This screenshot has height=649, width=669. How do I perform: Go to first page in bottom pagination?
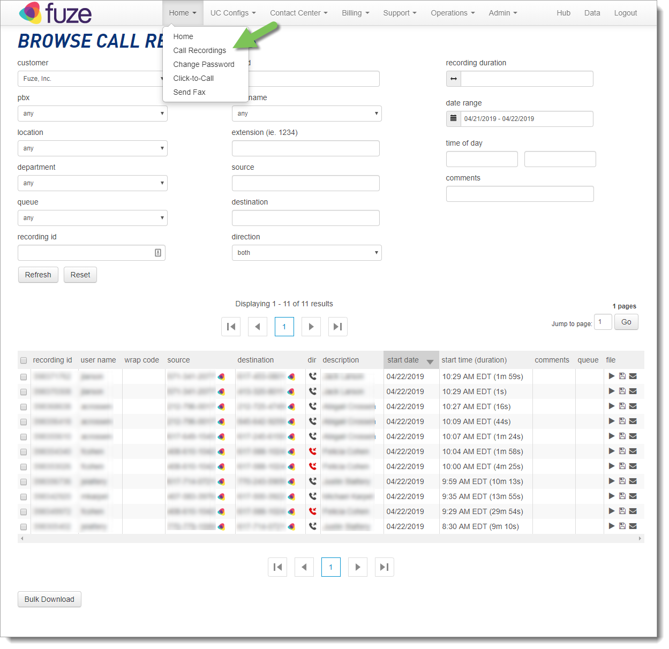pyautogui.click(x=277, y=567)
